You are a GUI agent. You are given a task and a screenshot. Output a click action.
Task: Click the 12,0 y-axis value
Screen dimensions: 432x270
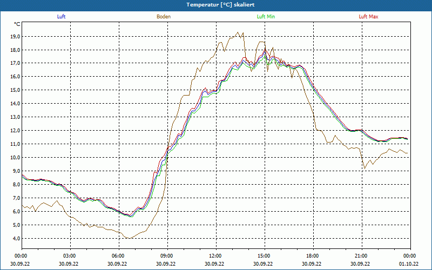(x=16, y=131)
